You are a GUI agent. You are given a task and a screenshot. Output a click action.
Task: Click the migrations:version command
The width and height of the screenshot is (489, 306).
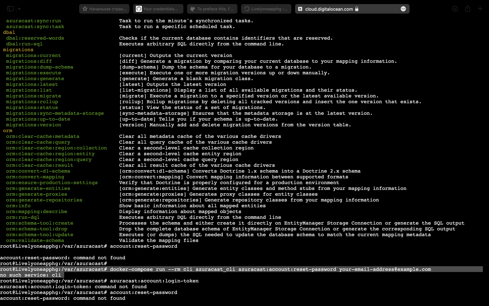tap(34, 125)
